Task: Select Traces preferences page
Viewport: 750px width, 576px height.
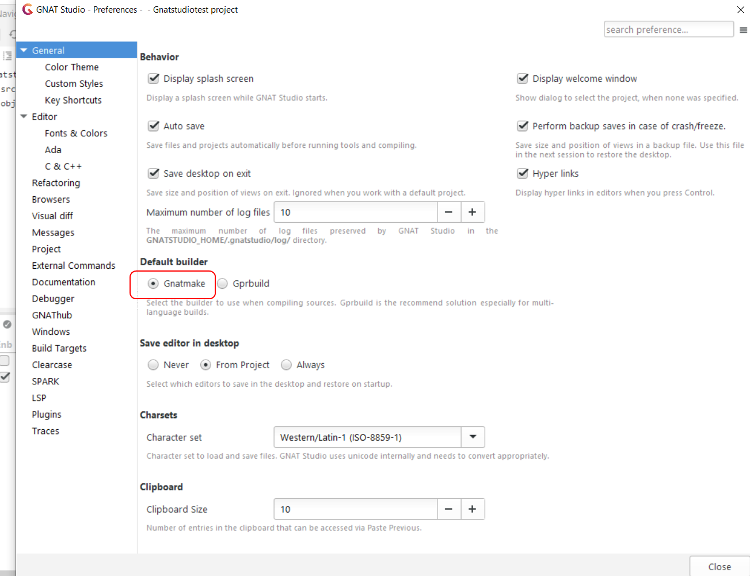Action: click(x=45, y=431)
